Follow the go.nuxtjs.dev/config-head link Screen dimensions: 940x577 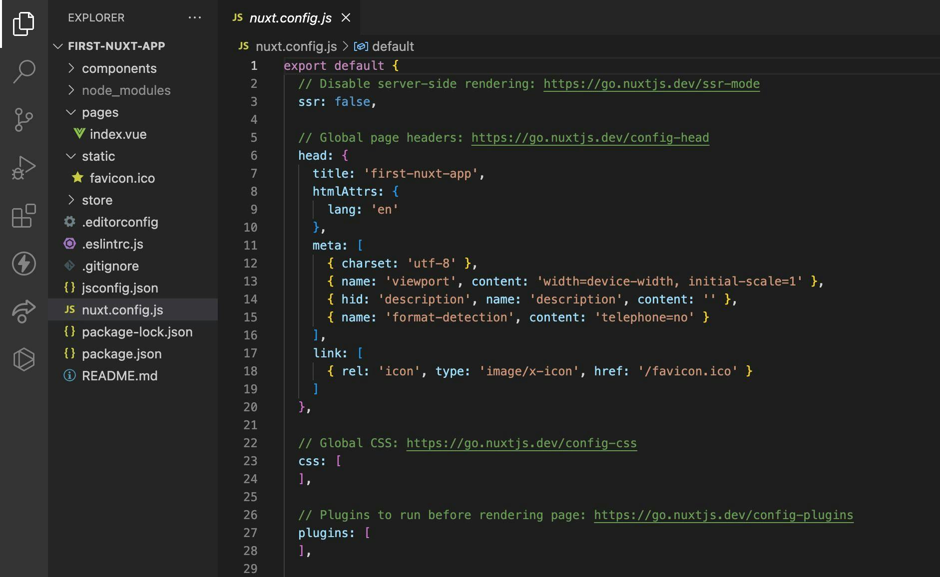(x=590, y=138)
